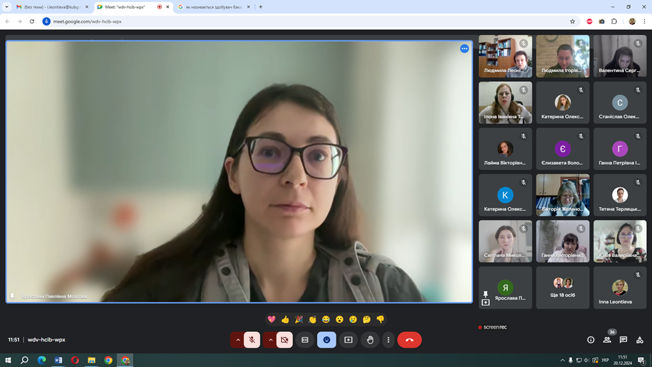This screenshot has width=652, height=367.
Task: Open more options three-dot menu in call bar
Action: click(388, 340)
